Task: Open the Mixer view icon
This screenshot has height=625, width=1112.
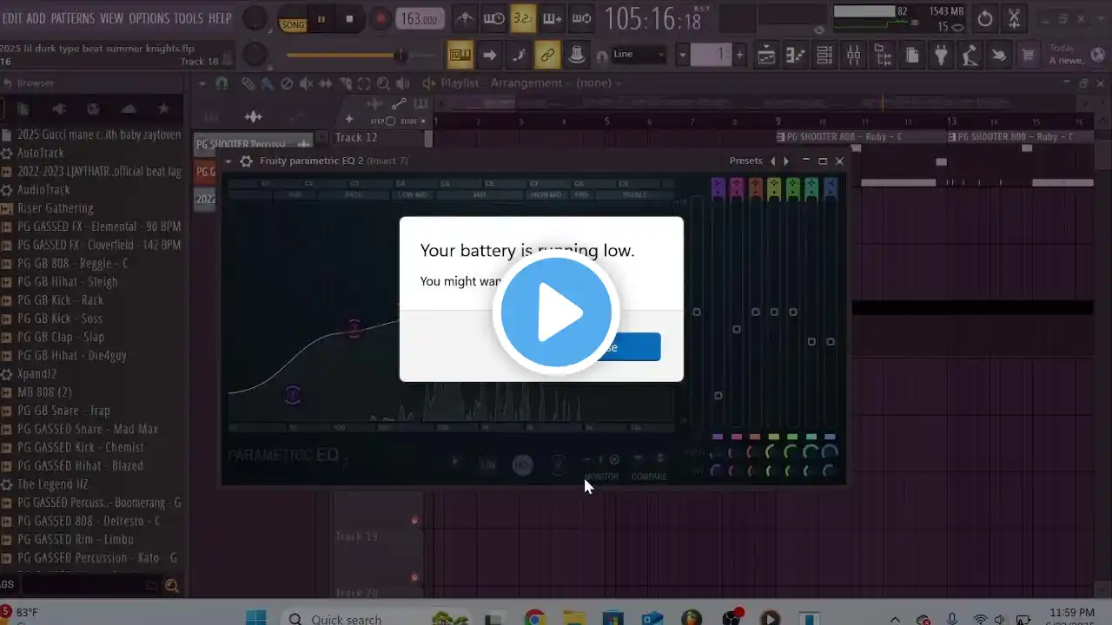Action: 853,56
